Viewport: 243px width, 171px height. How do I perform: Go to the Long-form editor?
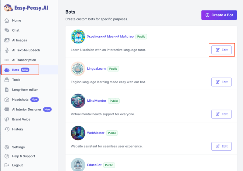pyautogui.click(x=25, y=90)
